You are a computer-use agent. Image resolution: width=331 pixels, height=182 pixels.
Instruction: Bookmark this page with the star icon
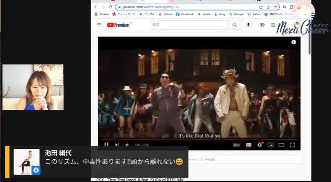tap(275, 7)
